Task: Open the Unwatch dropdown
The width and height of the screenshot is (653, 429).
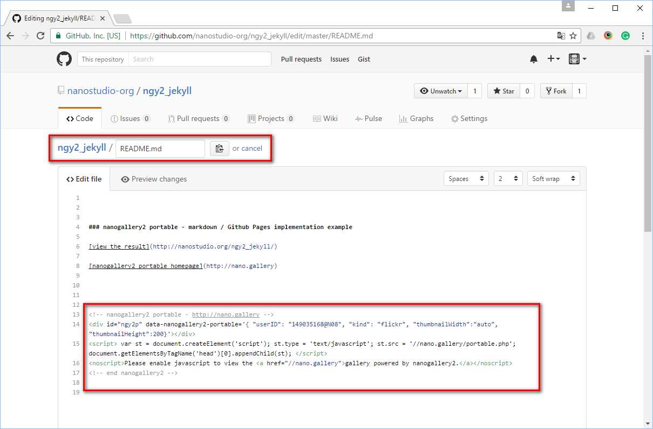Action: 441,91
